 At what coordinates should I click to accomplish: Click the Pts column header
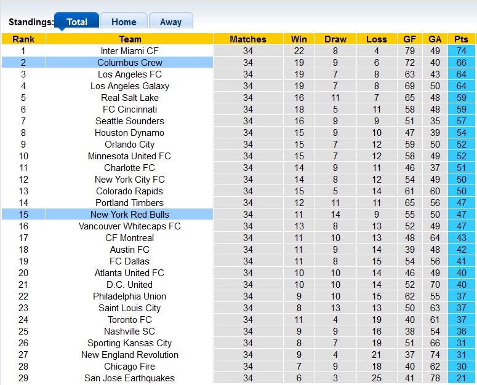click(x=461, y=39)
